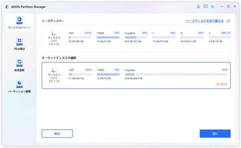Click the 32 MB/300 MB text
This screenshot has height=148, width=241.
click(76, 41)
